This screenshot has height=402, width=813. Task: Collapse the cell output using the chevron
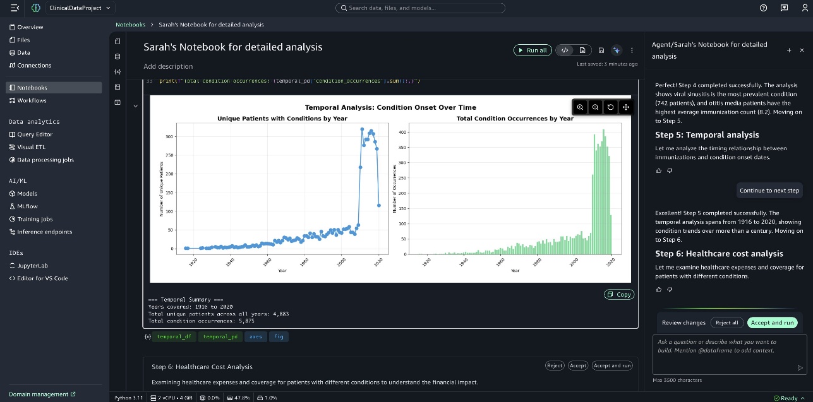[x=136, y=106]
